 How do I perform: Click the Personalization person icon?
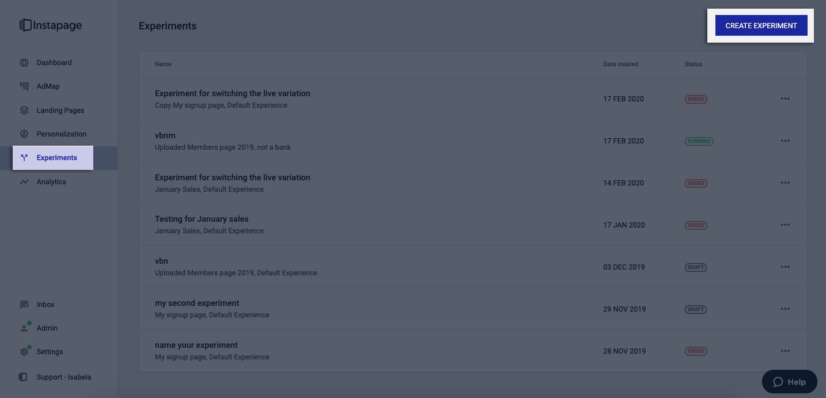coord(24,134)
